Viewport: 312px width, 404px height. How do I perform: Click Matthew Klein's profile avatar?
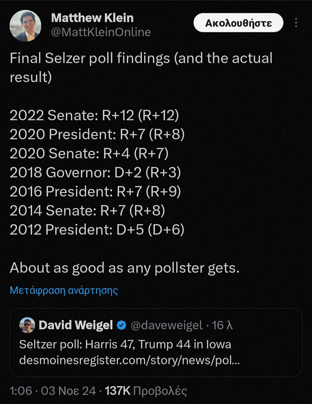25,26
